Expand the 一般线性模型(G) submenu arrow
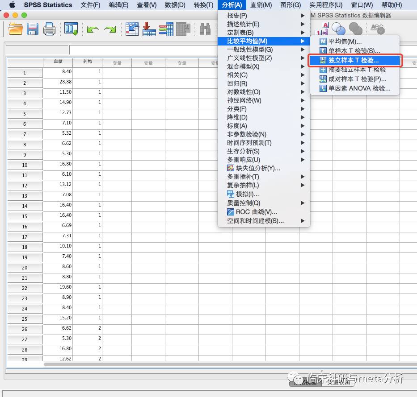Viewport: 417px width, 397px height. [x=303, y=50]
